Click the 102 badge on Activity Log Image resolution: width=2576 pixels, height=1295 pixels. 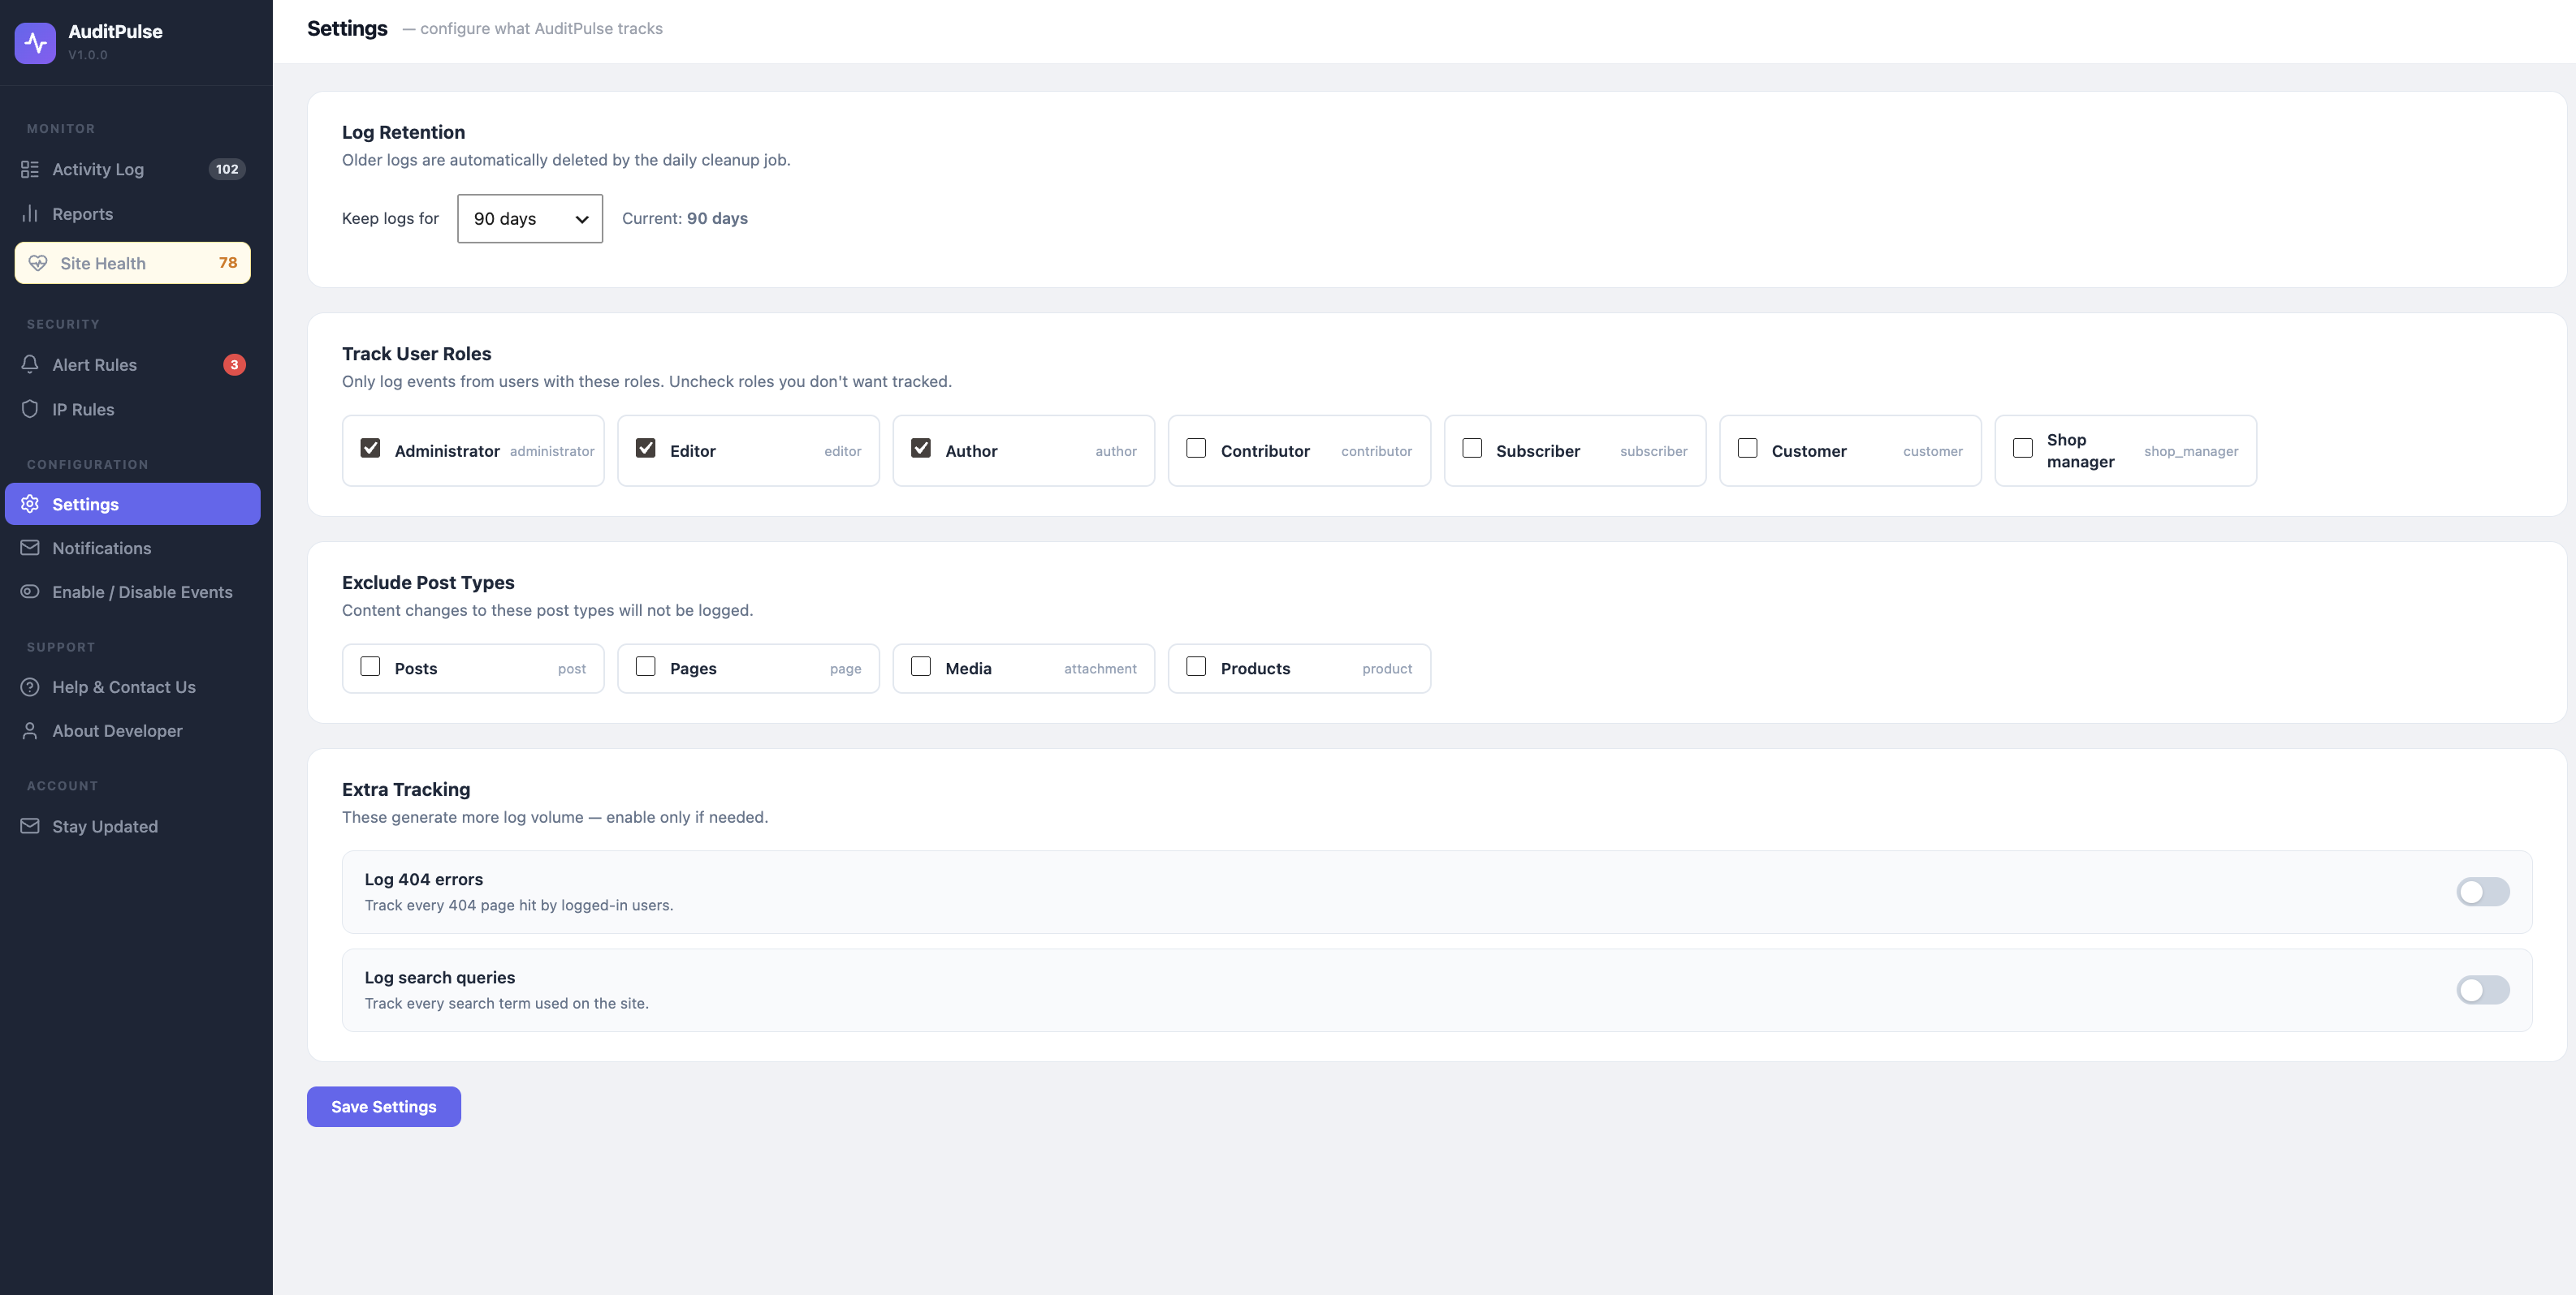click(x=227, y=169)
